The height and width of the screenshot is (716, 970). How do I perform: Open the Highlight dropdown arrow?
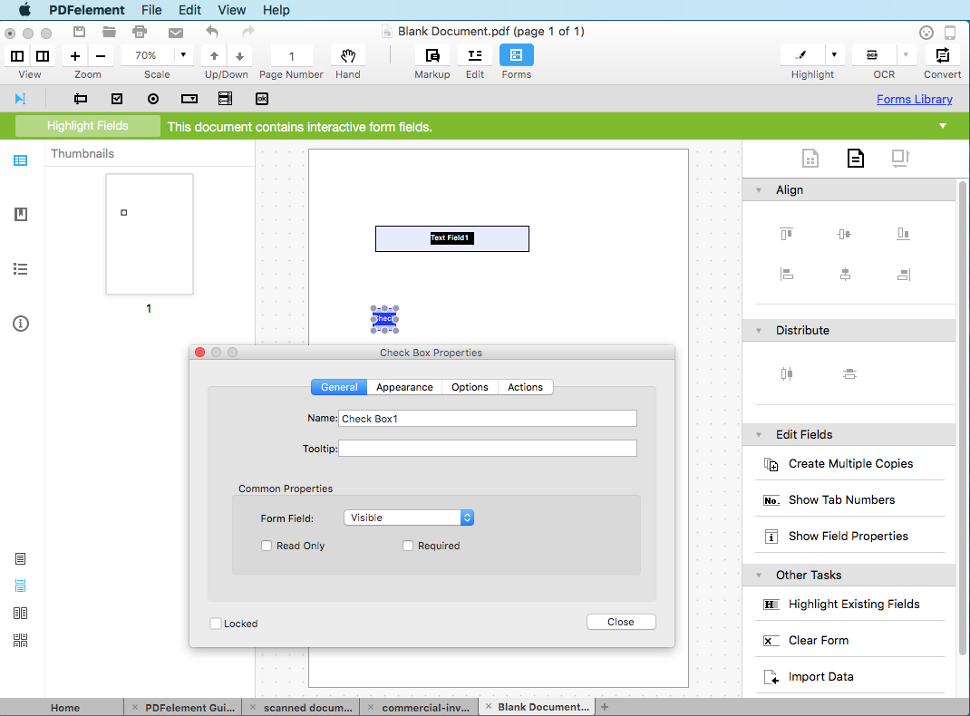pyautogui.click(x=834, y=55)
